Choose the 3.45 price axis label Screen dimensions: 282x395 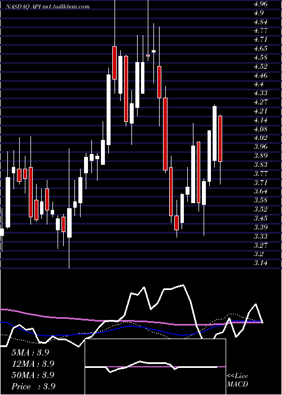click(x=262, y=218)
